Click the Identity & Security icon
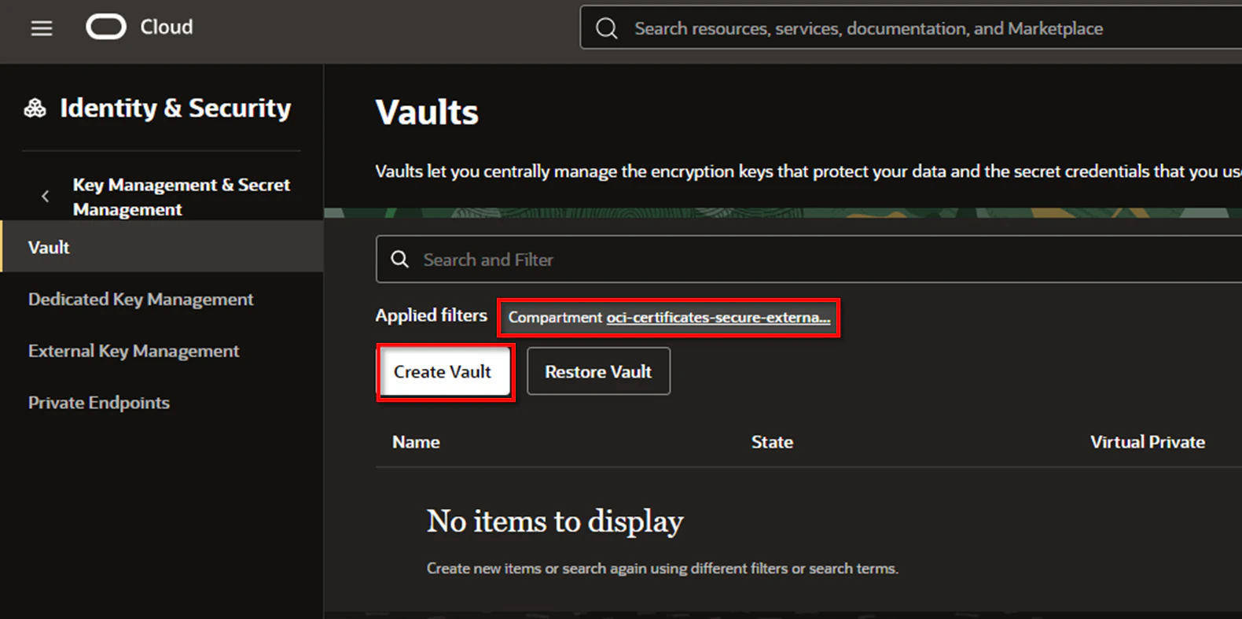1242x619 pixels. (35, 109)
